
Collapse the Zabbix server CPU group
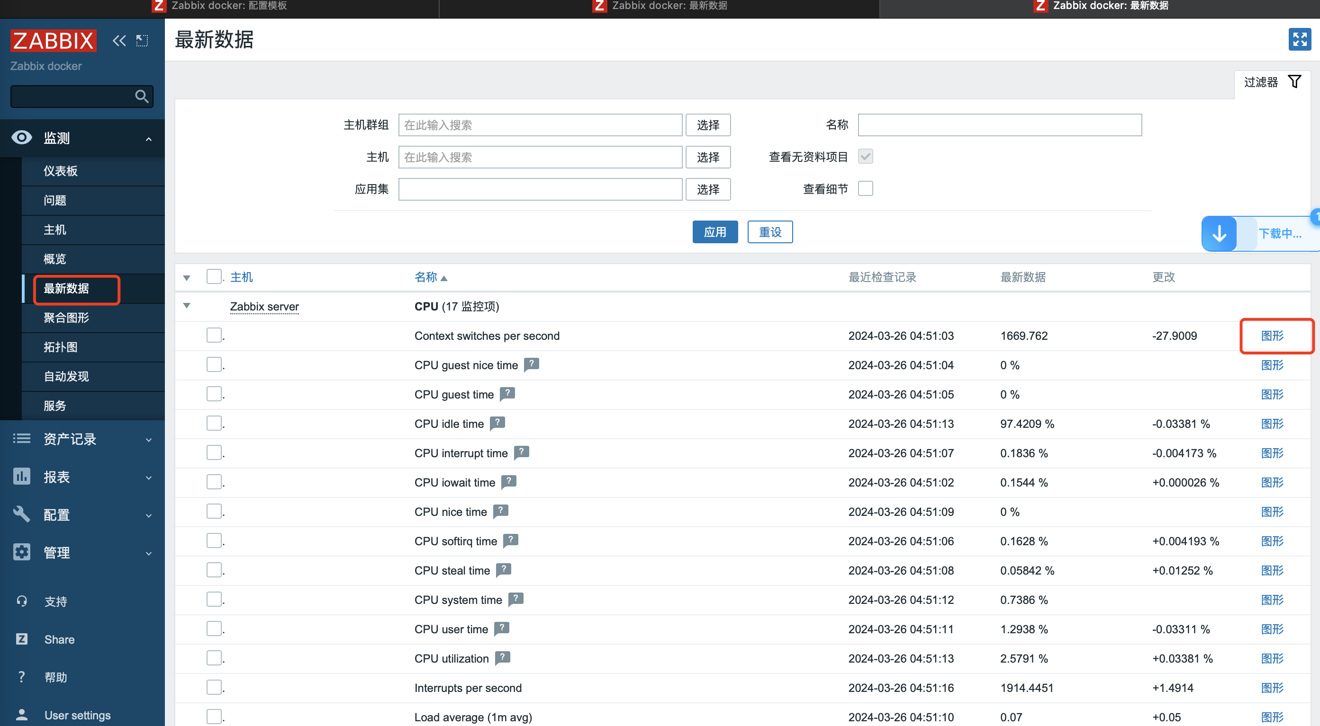tap(187, 306)
